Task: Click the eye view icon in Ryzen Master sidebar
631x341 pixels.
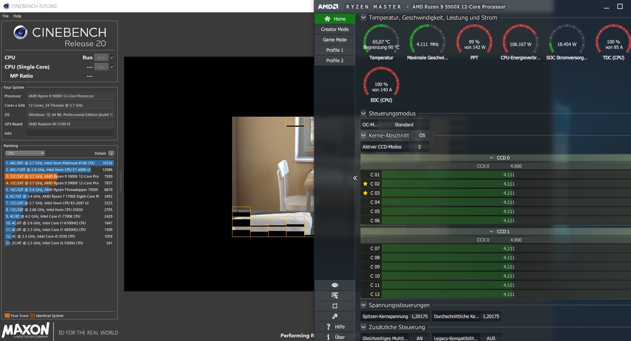Action: click(x=335, y=285)
